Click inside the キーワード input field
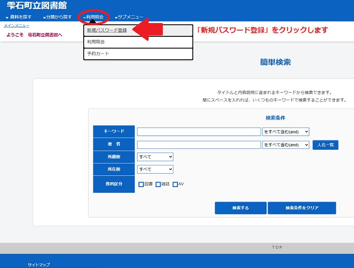Screen dimensions: 354x268 pos(199,131)
